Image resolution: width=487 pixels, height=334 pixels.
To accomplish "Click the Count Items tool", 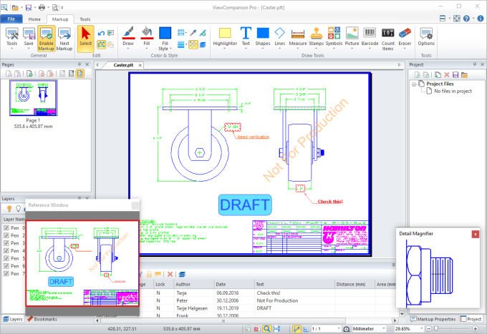I will pos(387,39).
